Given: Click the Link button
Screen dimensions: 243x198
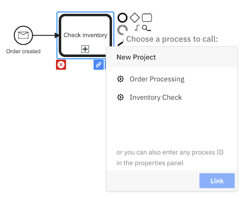Looking at the screenshot, I should click(x=217, y=180).
